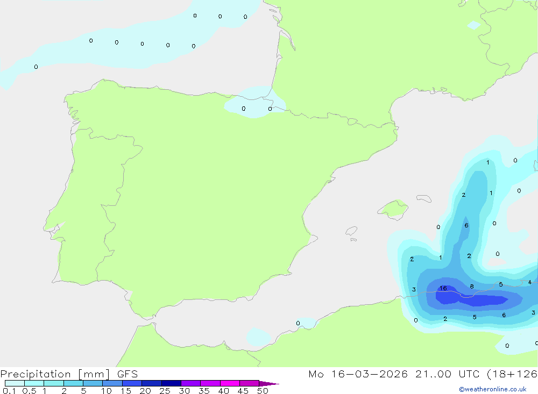Viewport: 538px width, 394px height.
Task: Click the 5–10 mm legend color swatch
Action: (x=93, y=383)
